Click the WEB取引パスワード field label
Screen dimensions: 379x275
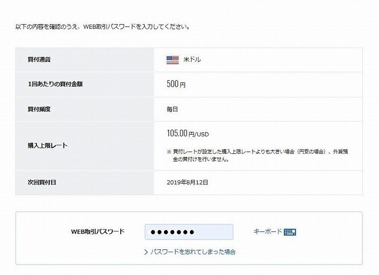(98, 231)
